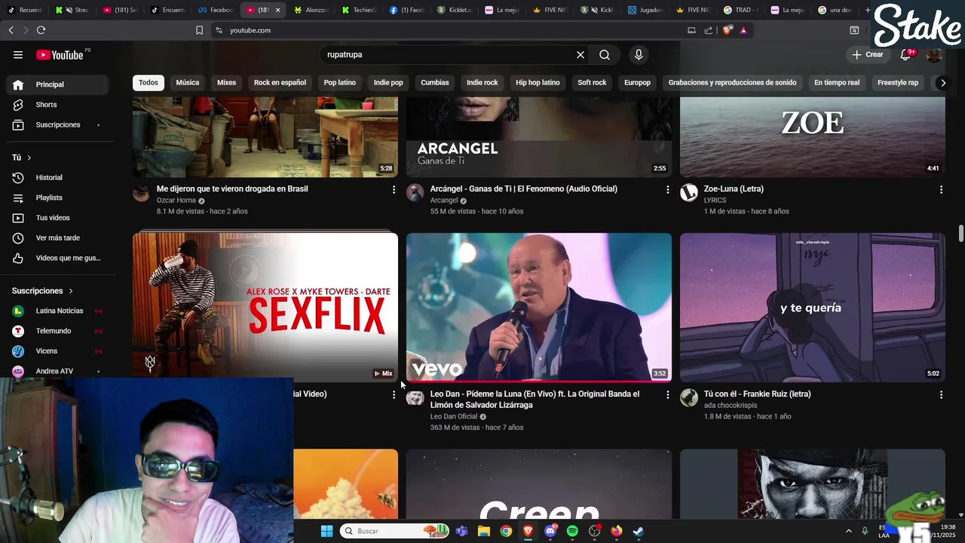Click the YouTube logo
965x543 pixels.
click(60, 54)
